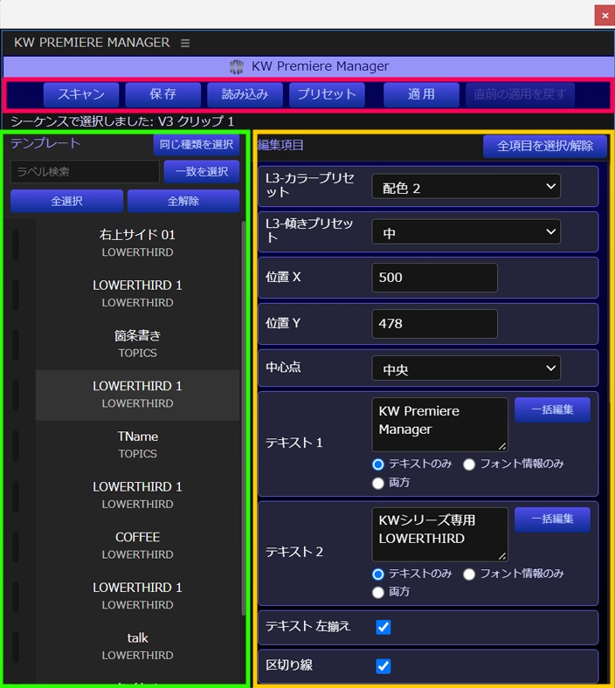Click the 編集項目 heading
Screen dimensions: 615x688
tap(280, 145)
